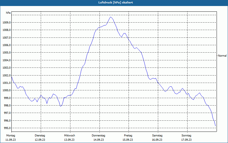Select the Samstag day label
Viewport: 228px width, 143px height.
(x=157, y=136)
